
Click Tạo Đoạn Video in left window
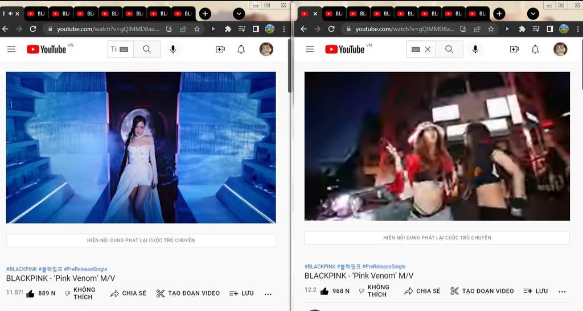coord(188,293)
